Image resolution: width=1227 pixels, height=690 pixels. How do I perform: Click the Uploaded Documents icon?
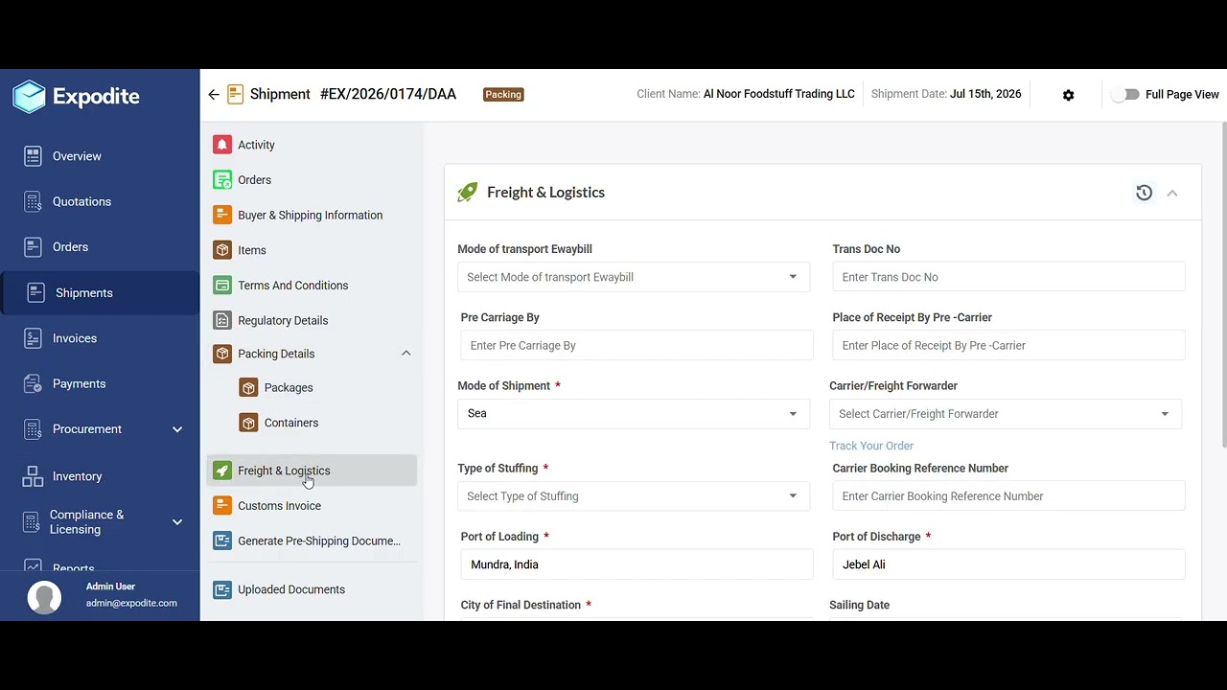pyautogui.click(x=222, y=589)
